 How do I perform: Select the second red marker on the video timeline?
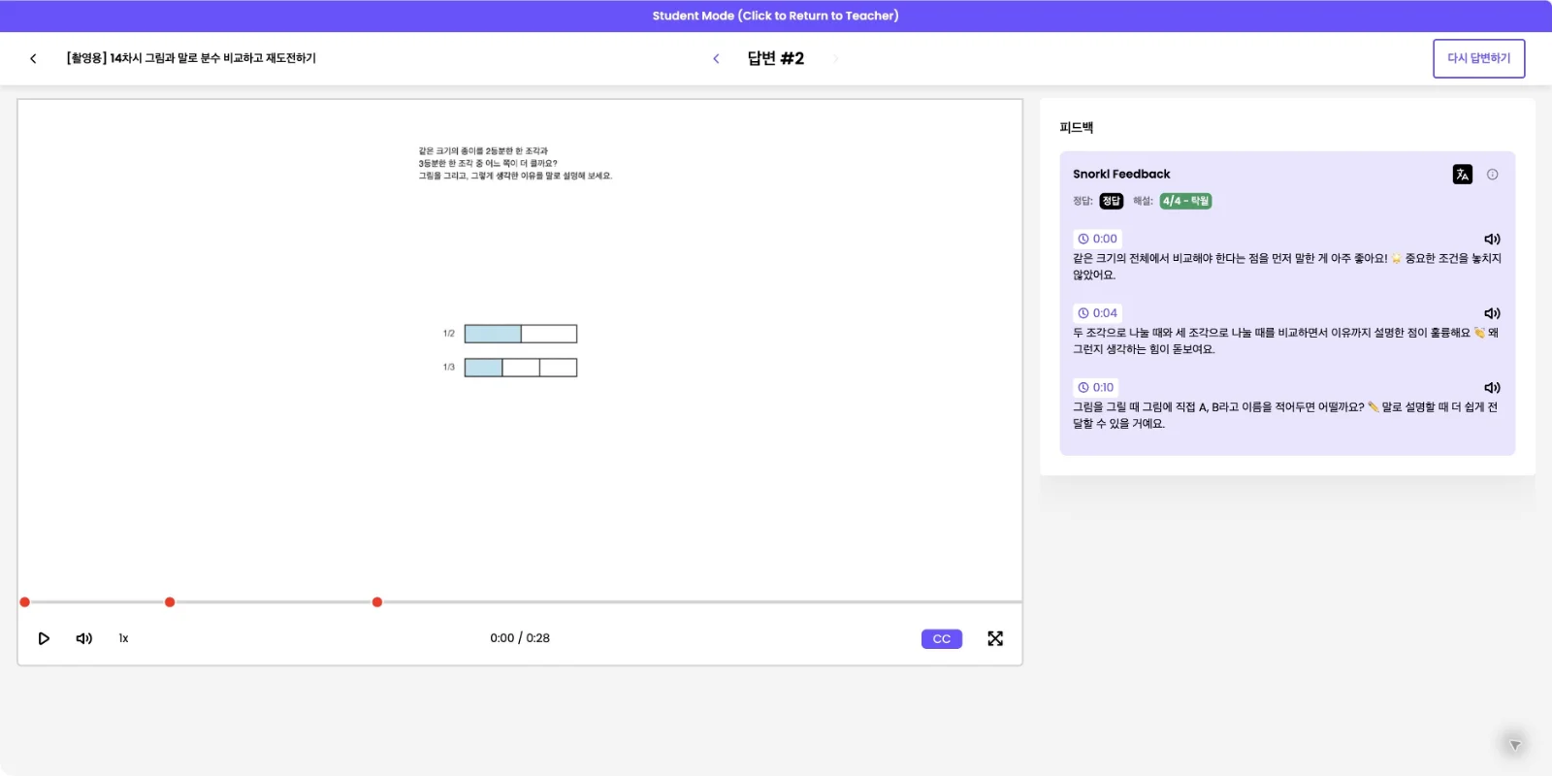pos(170,602)
